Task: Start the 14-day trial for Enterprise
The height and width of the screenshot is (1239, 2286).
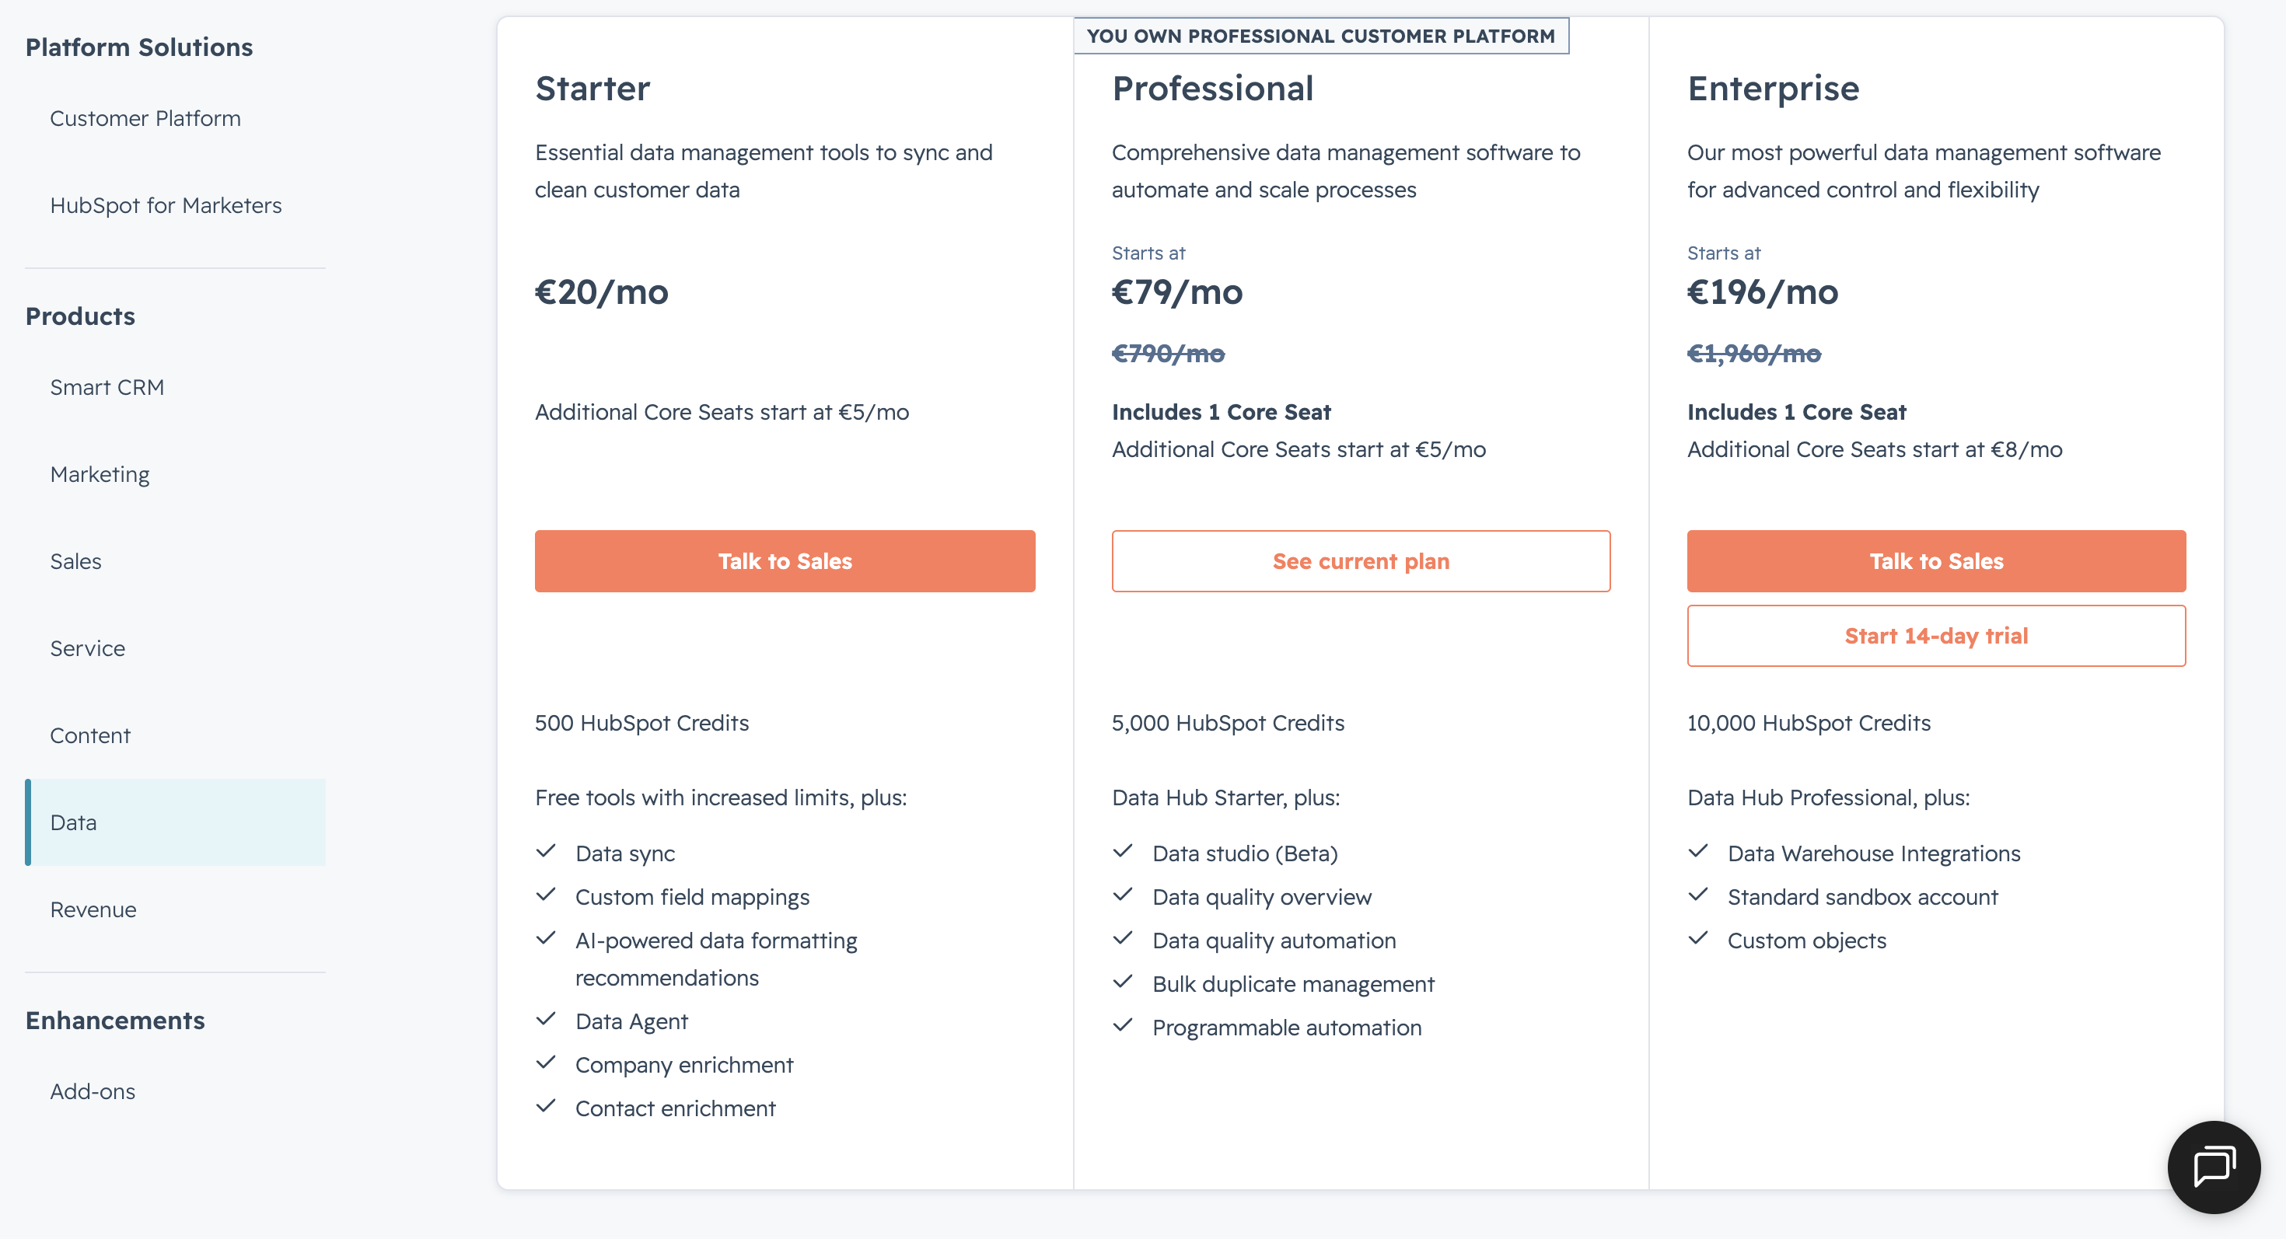Action: pyautogui.click(x=1935, y=636)
